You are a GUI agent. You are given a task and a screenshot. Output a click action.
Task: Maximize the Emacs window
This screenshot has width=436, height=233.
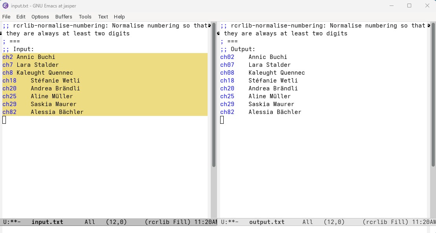pyautogui.click(x=409, y=6)
